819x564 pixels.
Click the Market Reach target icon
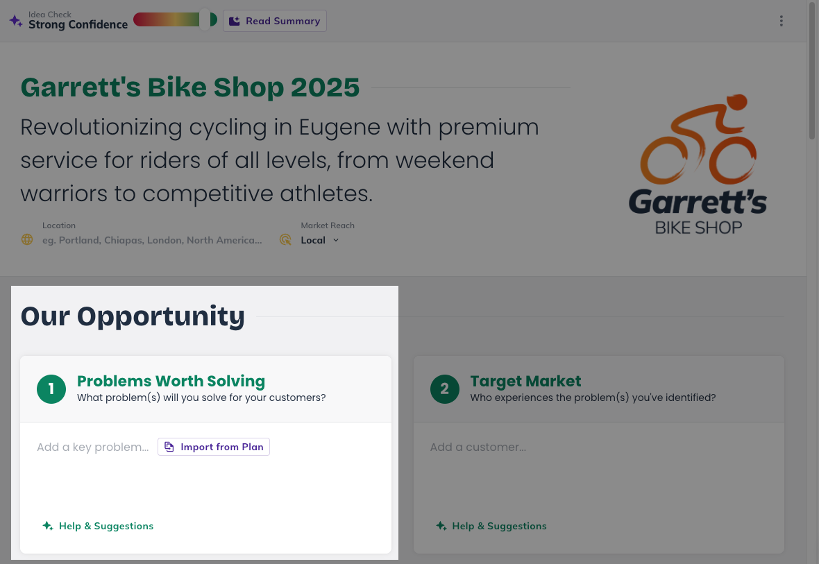click(285, 240)
